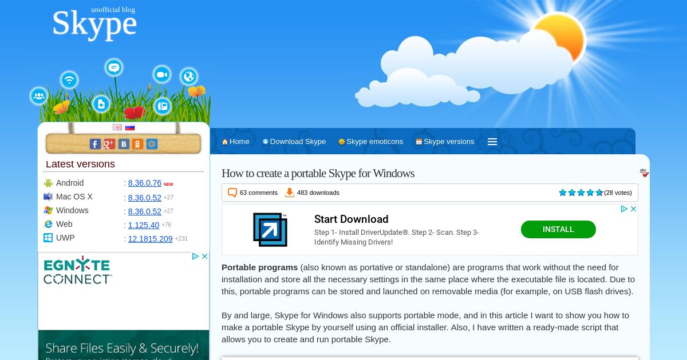Click the Egnyte Connect ad logo
Image resolution: width=687 pixels, height=360 pixels.
(x=77, y=270)
